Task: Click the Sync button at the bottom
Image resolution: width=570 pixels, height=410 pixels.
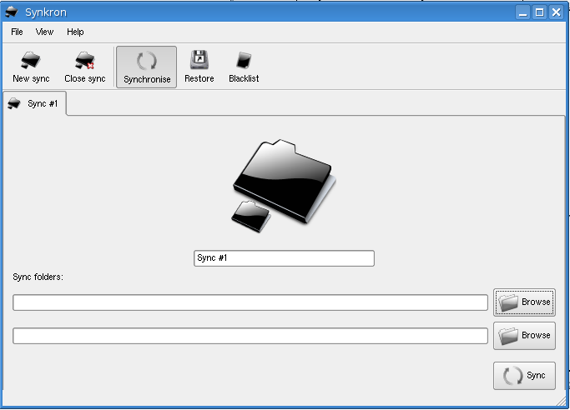Action: point(524,376)
